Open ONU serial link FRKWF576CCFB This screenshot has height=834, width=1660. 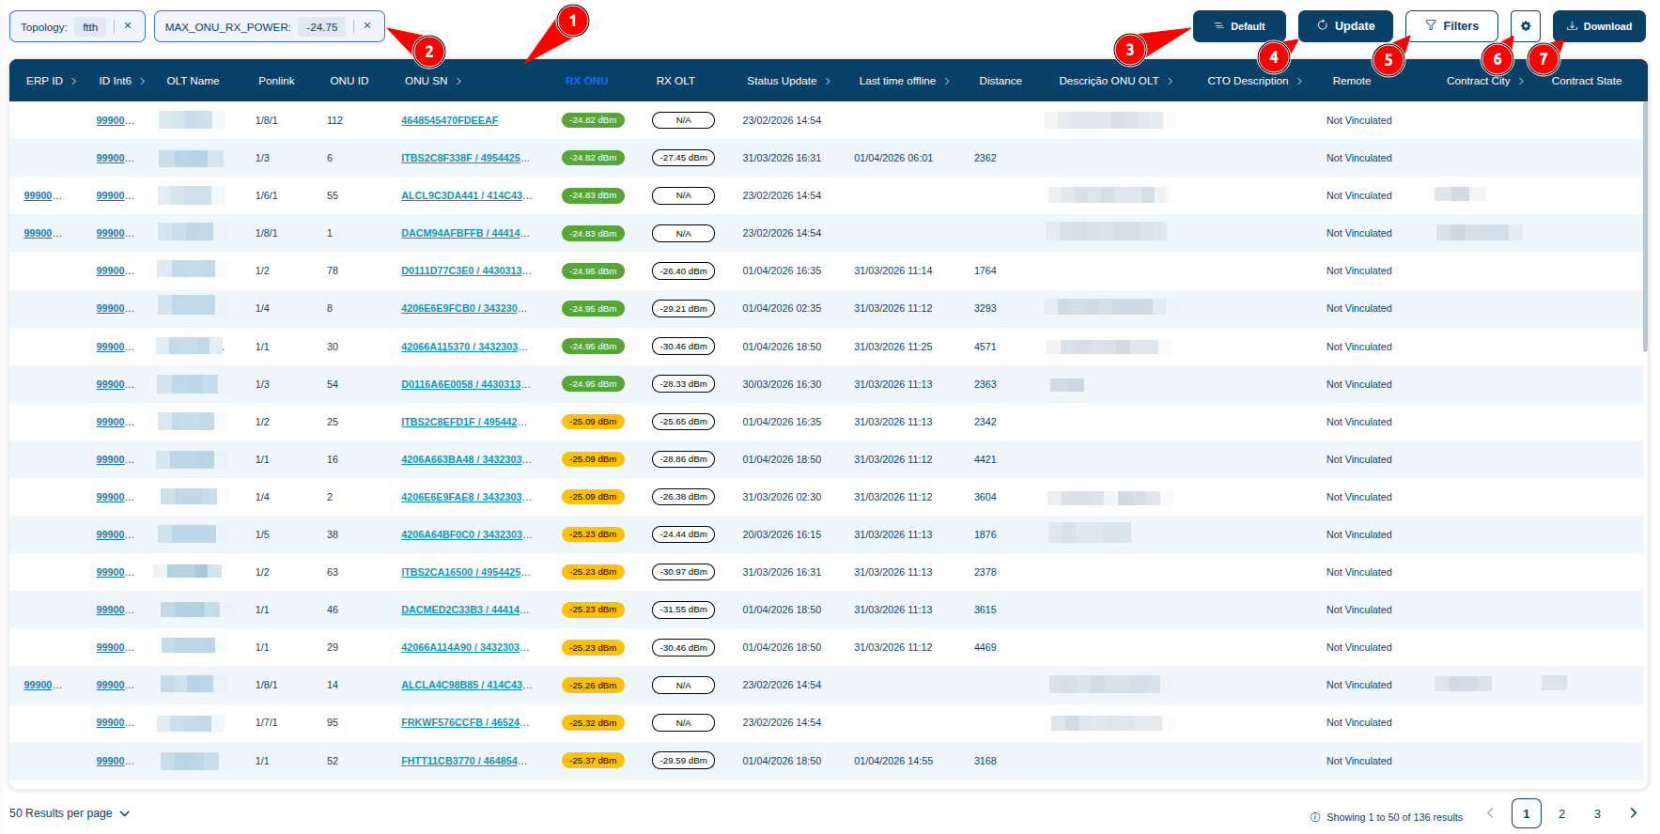(x=466, y=723)
